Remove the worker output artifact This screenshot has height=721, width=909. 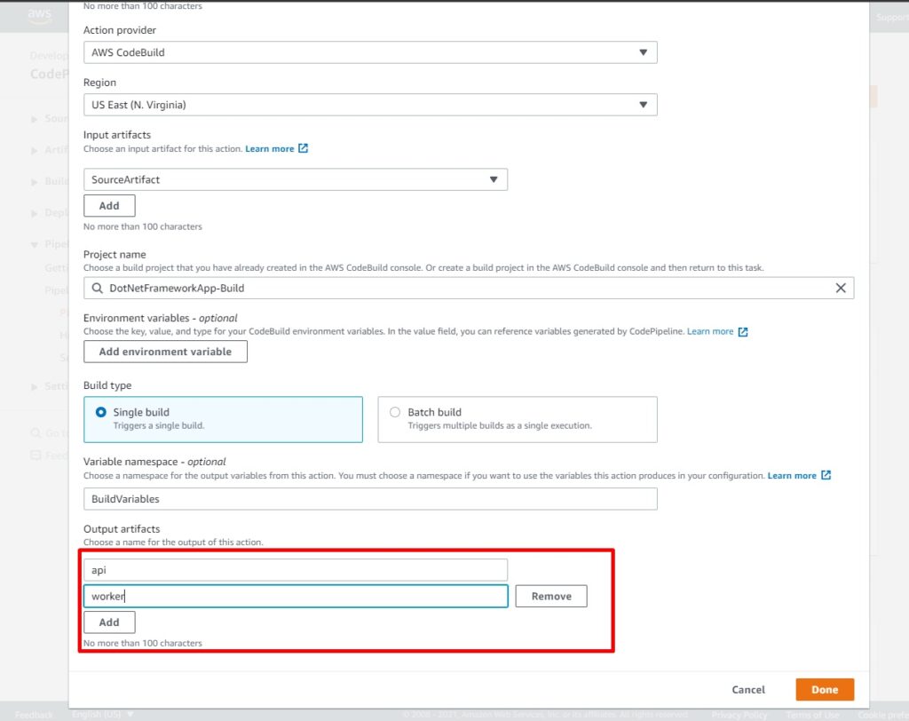point(551,596)
